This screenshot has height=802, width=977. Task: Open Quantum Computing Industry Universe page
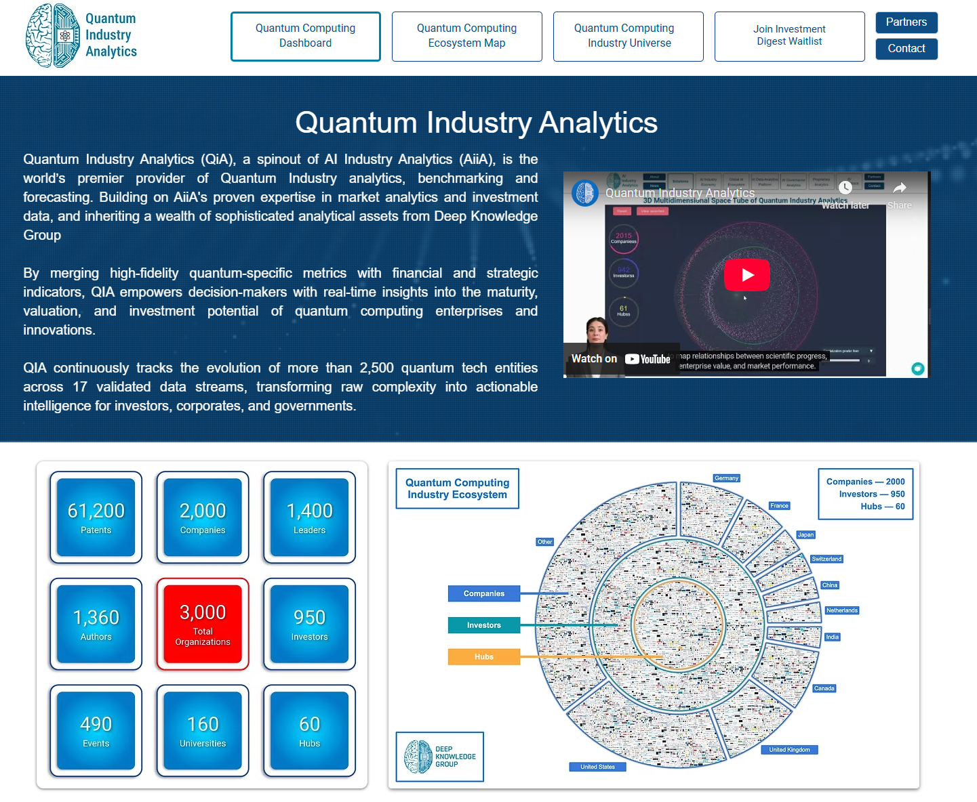click(628, 36)
